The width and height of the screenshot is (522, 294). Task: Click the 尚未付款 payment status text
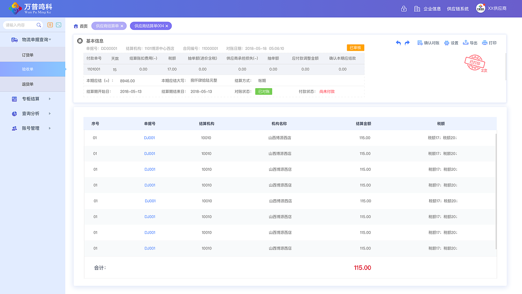(x=327, y=91)
